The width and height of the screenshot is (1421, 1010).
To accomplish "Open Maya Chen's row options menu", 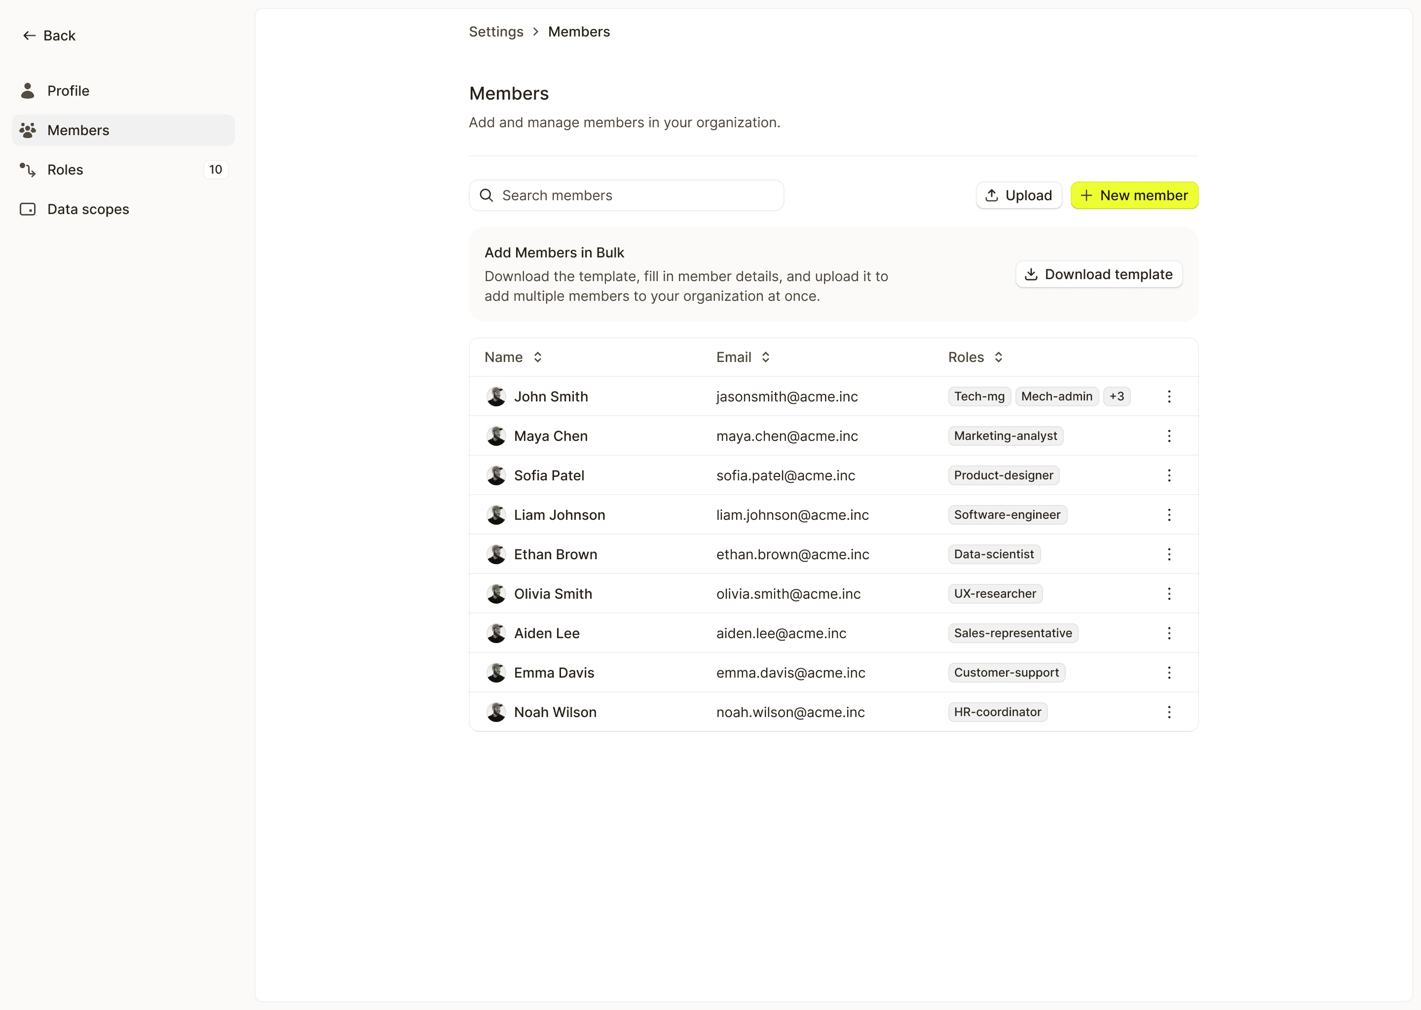I will tap(1169, 436).
